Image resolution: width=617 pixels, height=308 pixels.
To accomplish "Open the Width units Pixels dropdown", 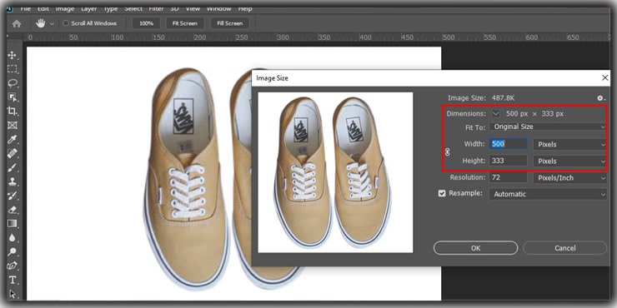I will [x=569, y=144].
